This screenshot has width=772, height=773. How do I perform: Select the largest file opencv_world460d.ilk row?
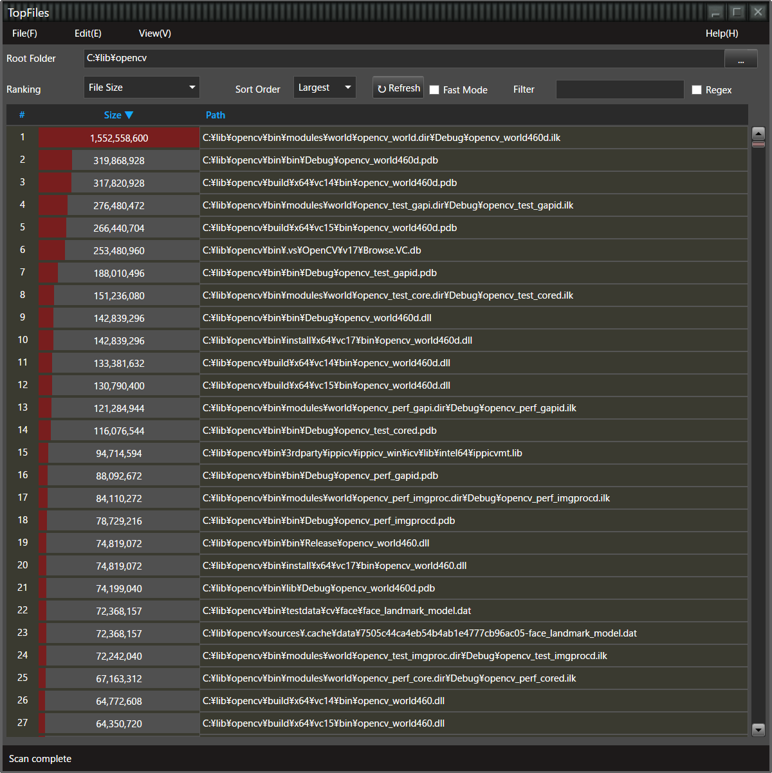pos(386,137)
